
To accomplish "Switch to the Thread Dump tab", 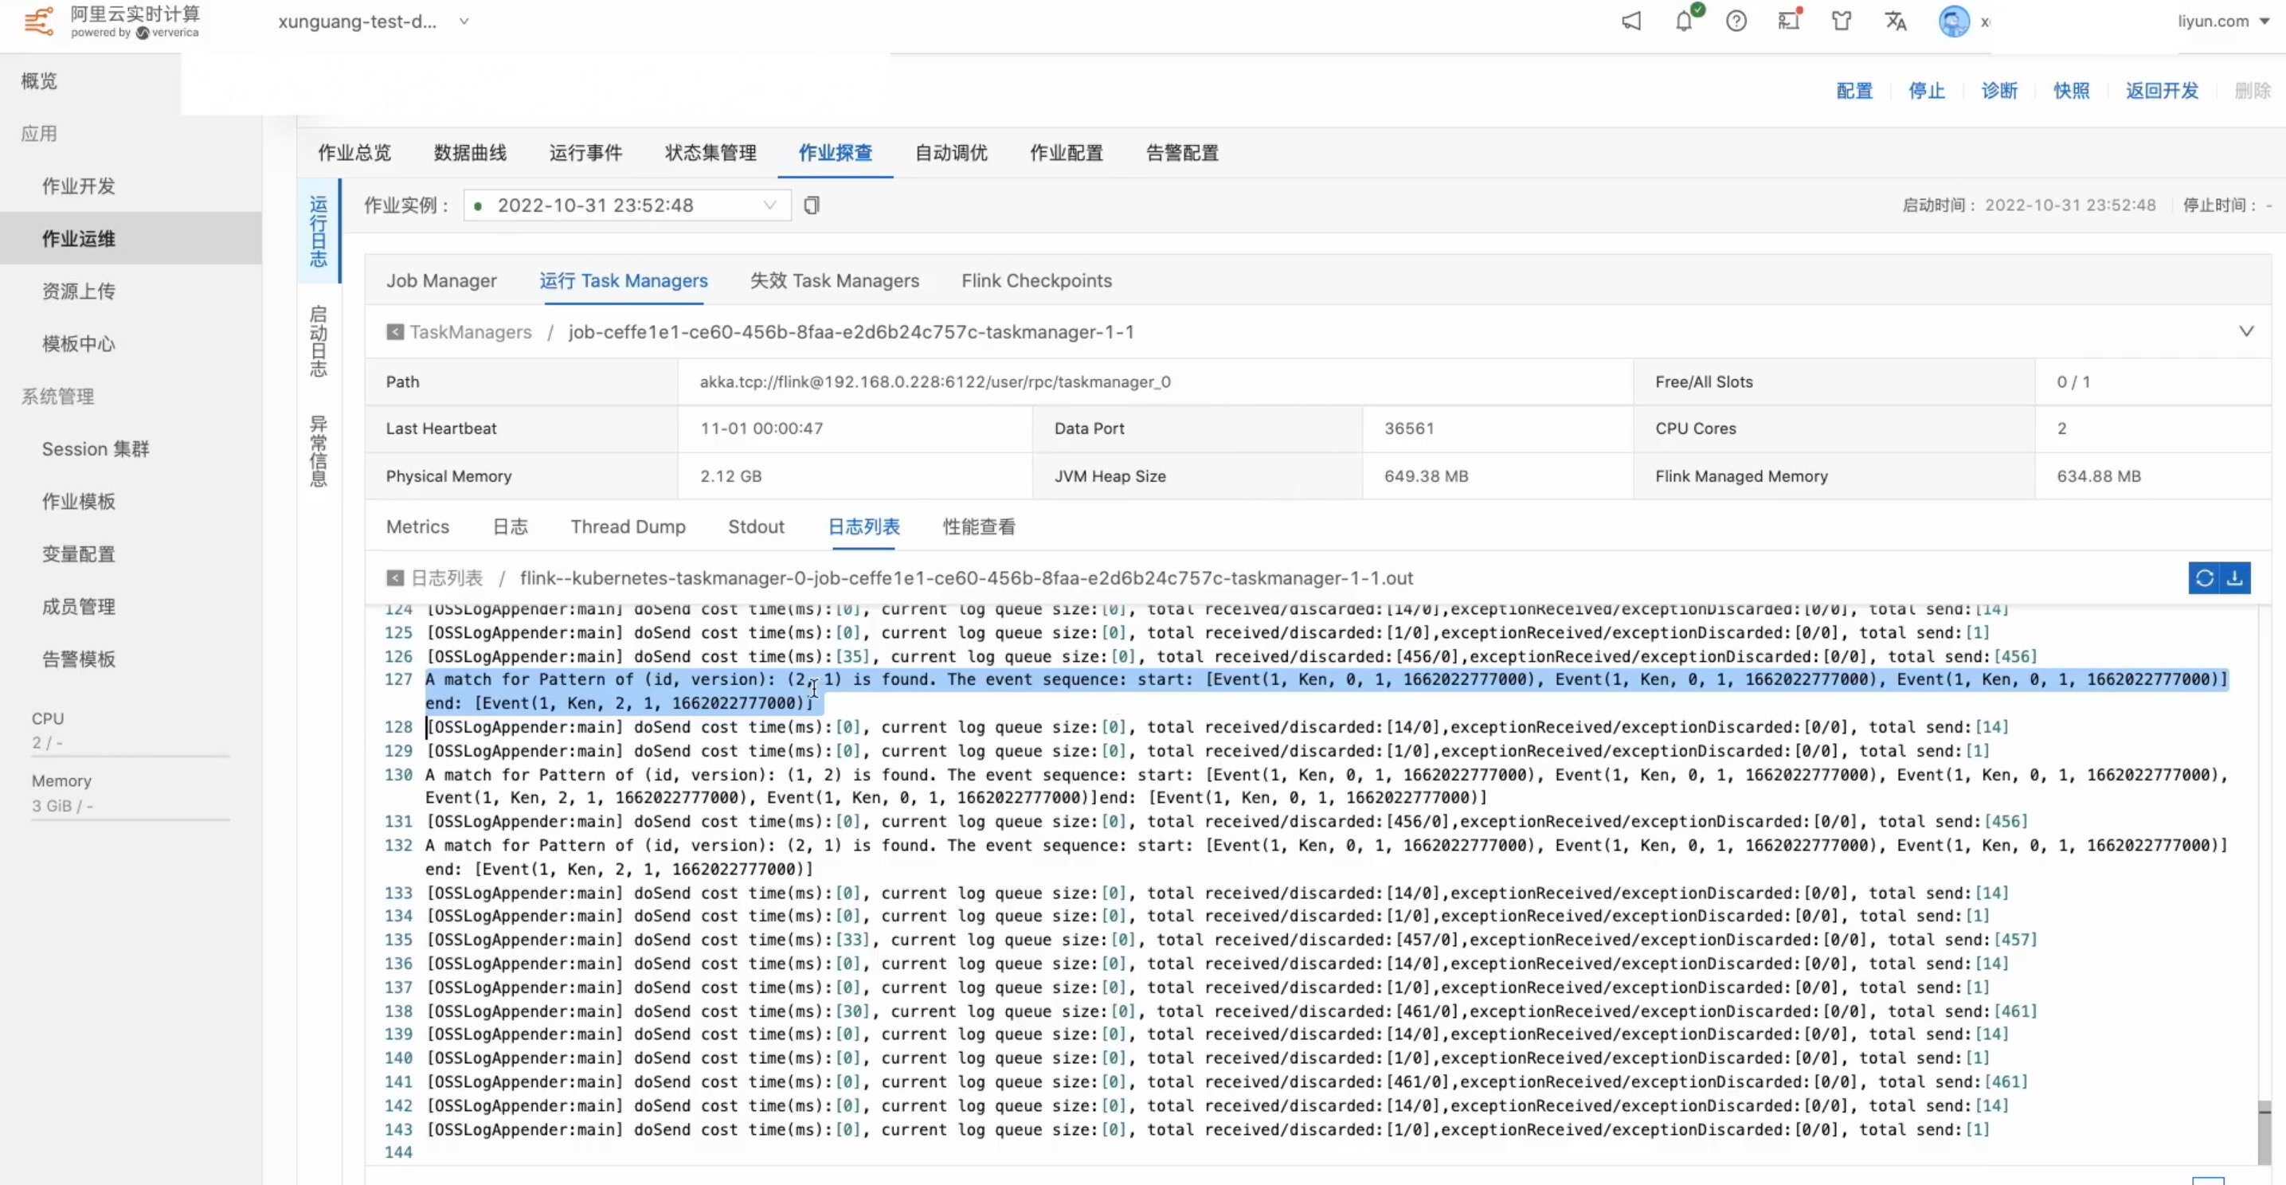I will coord(628,527).
